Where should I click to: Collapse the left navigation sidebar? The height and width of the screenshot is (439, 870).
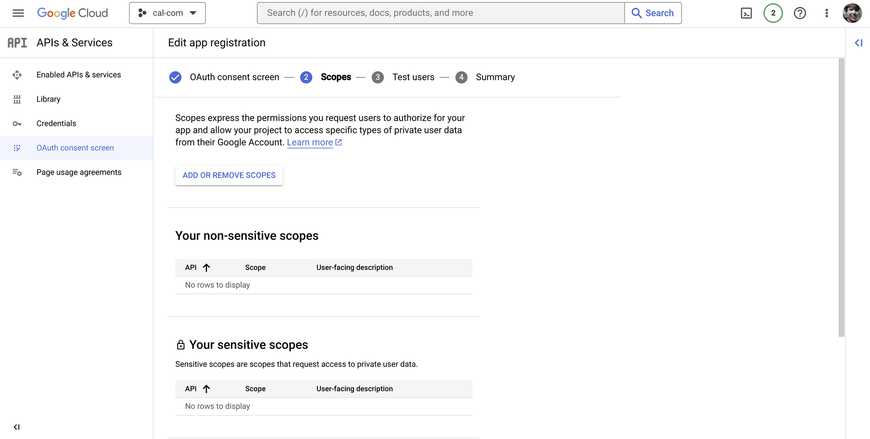tap(17, 427)
